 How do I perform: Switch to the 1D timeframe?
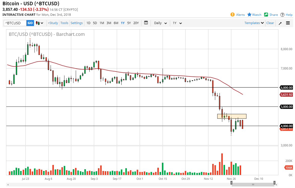pos(88,23)
